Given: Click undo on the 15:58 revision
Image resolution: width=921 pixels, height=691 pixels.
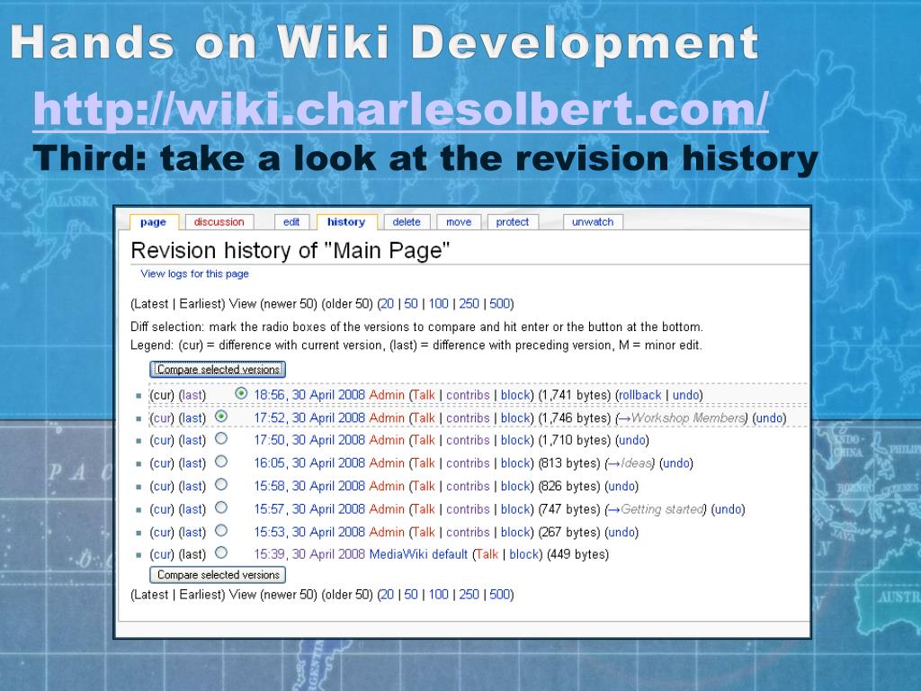Looking at the screenshot, I should (x=621, y=486).
